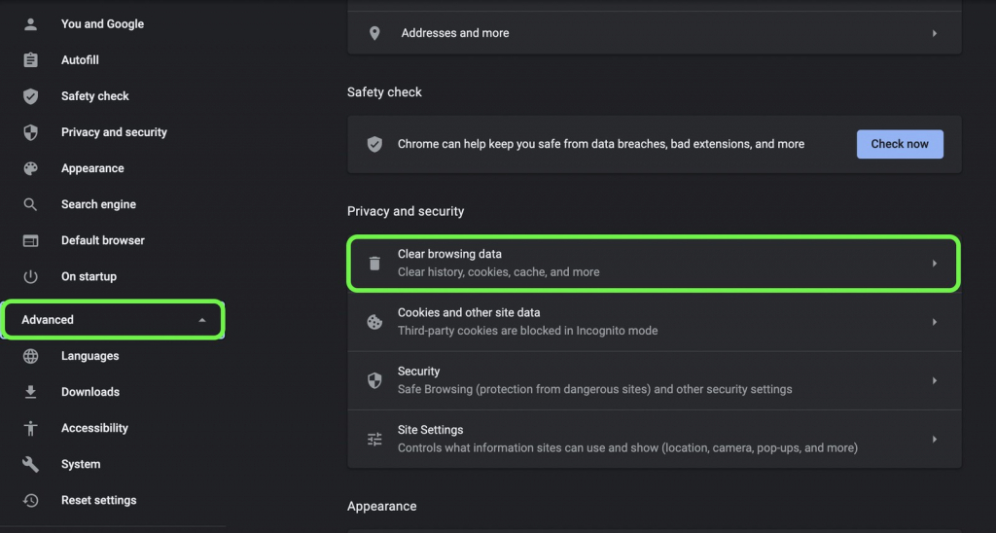Click the arrow at the Addresses and more row
The image size is (996, 533).
pos(935,33)
